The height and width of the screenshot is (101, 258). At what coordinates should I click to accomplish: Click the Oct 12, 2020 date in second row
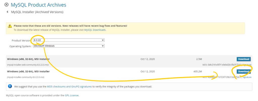tap(148, 71)
